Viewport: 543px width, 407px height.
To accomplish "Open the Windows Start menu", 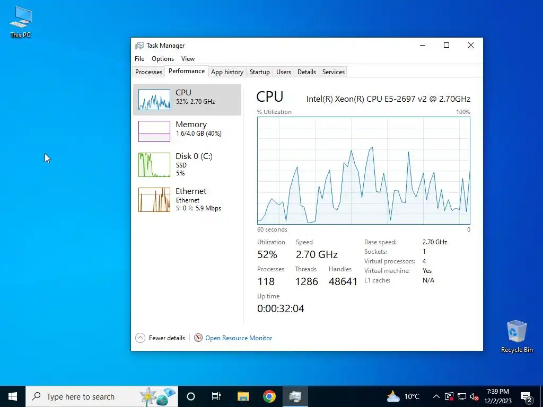I will [13, 396].
